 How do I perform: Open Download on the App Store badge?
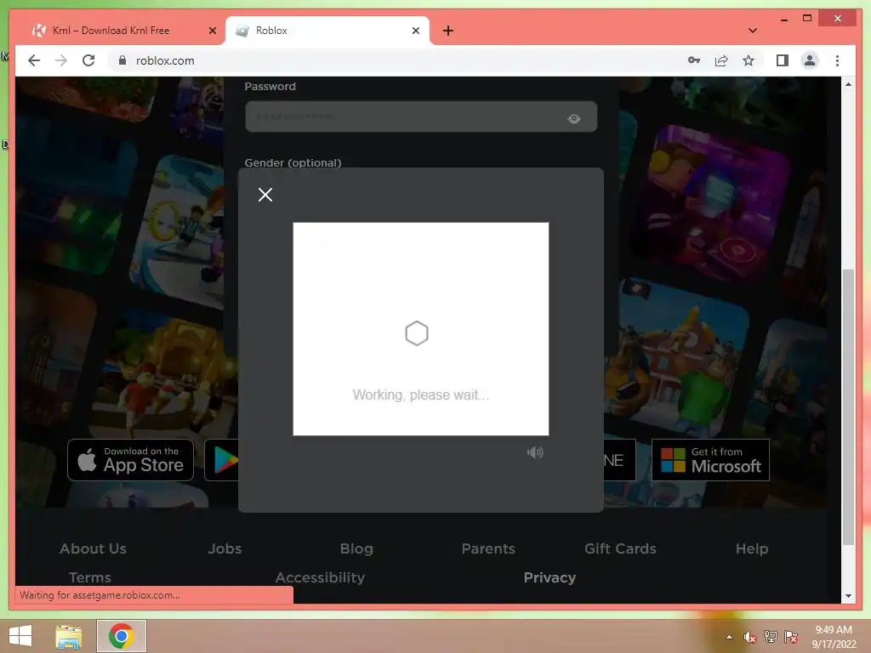pos(130,460)
